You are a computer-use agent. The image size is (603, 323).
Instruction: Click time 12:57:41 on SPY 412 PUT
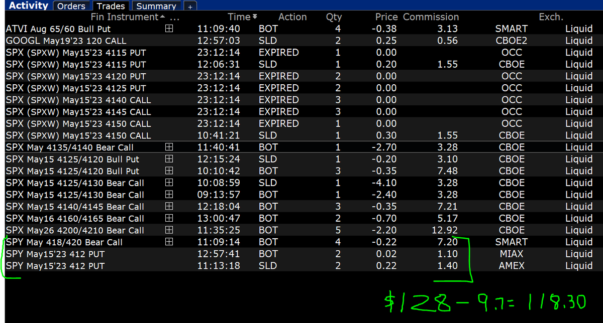(x=219, y=254)
